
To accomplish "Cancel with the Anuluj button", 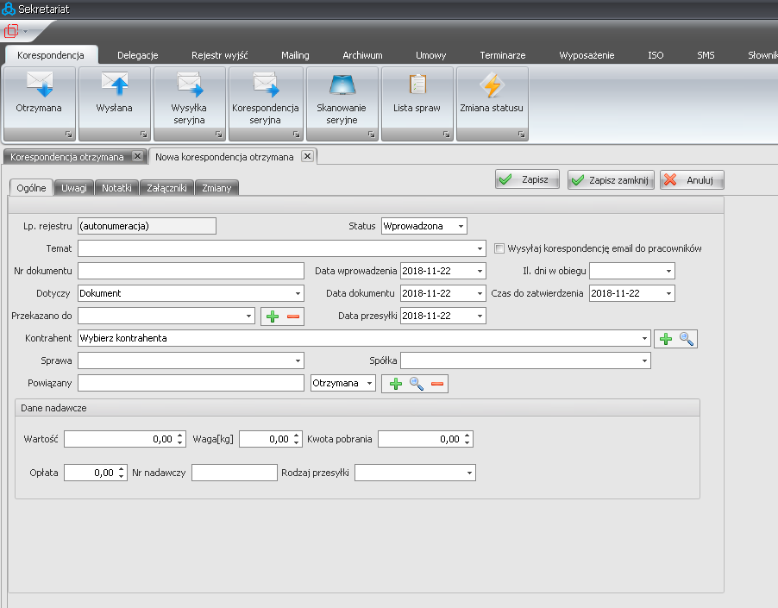I will [x=692, y=179].
